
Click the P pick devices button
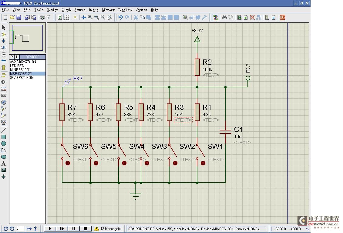point(12,57)
